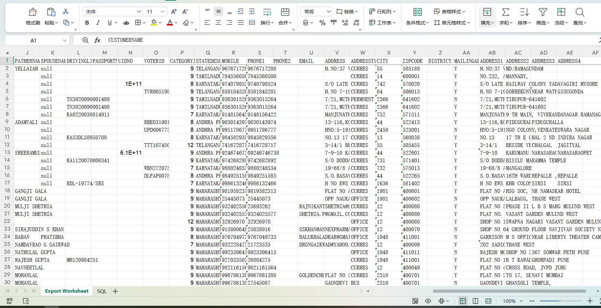Screen dimensions: 601x308
Task: Zoom in with the plus button
Action: click(590, 301)
